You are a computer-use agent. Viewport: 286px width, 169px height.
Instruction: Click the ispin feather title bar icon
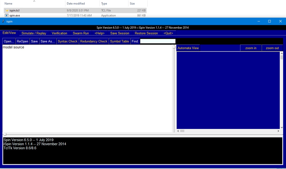click(3, 21)
